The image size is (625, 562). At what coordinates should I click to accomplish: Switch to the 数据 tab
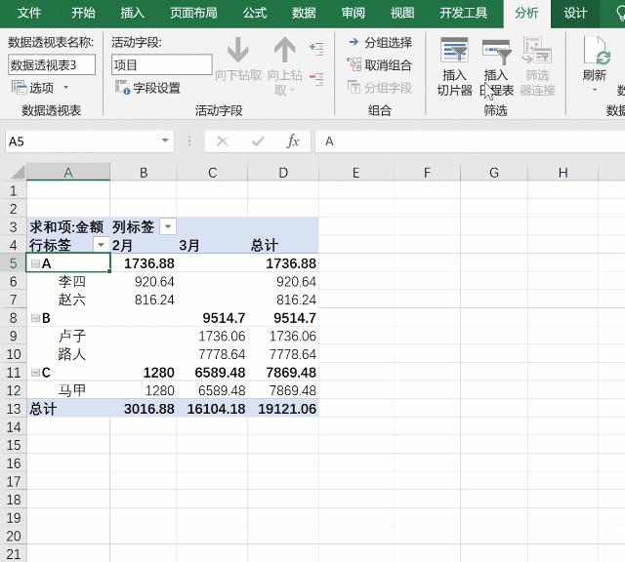304,13
